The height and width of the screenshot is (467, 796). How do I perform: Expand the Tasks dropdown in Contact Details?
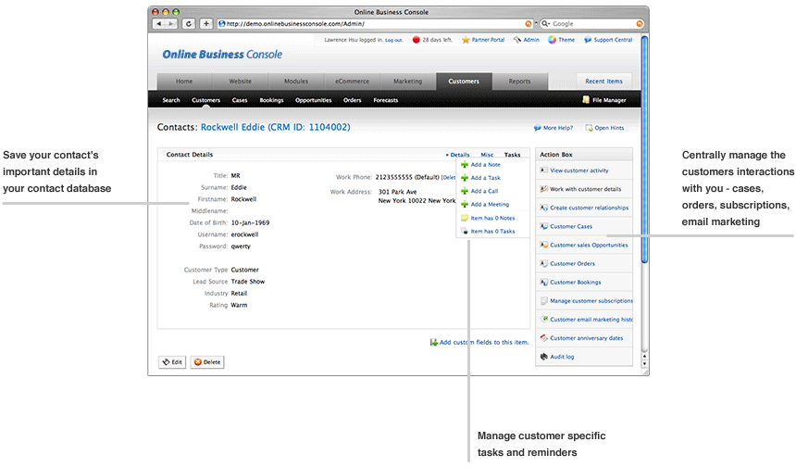pyautogui.click(x=512, y=155)
